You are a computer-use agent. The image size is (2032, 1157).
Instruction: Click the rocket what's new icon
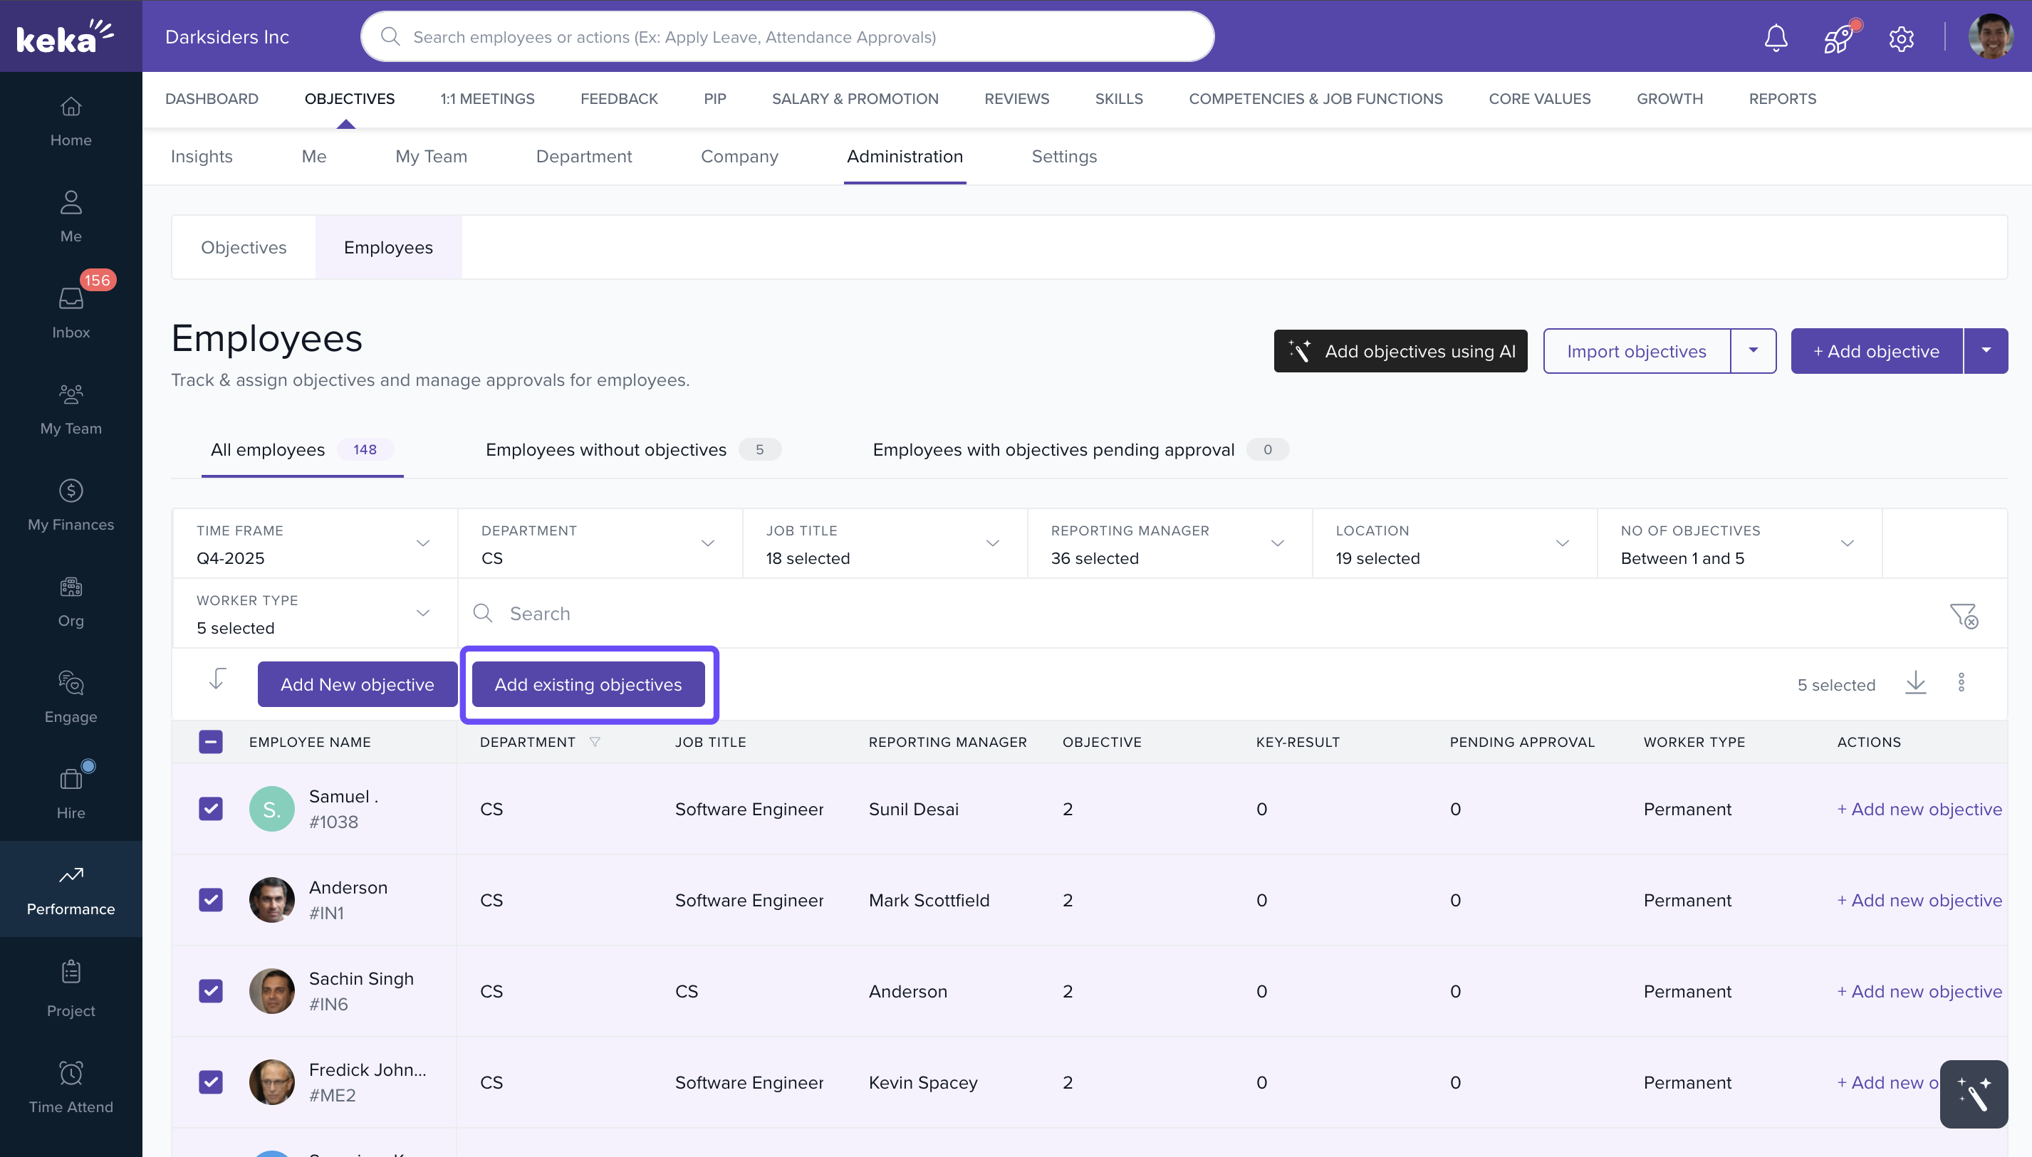(x=1839, y=37)
